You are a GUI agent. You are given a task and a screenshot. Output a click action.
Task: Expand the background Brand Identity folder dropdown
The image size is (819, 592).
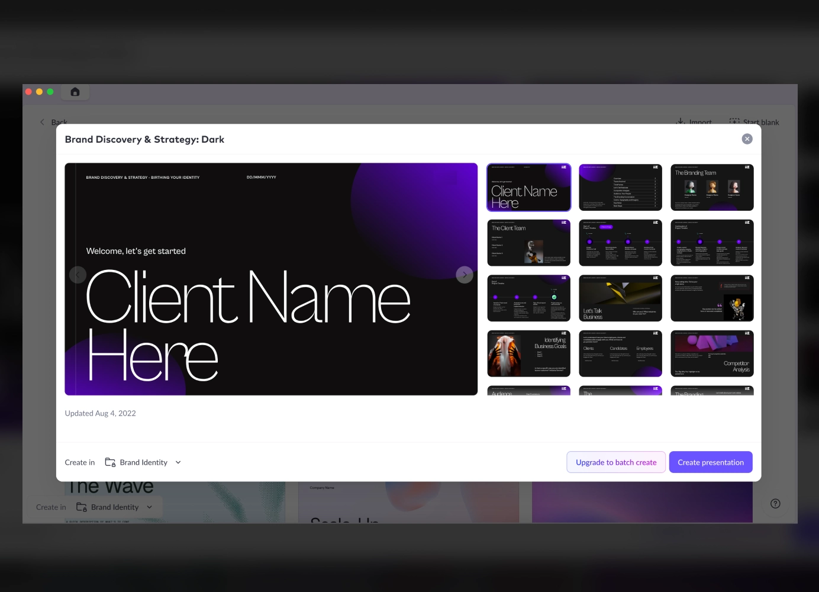coord(150,507)
